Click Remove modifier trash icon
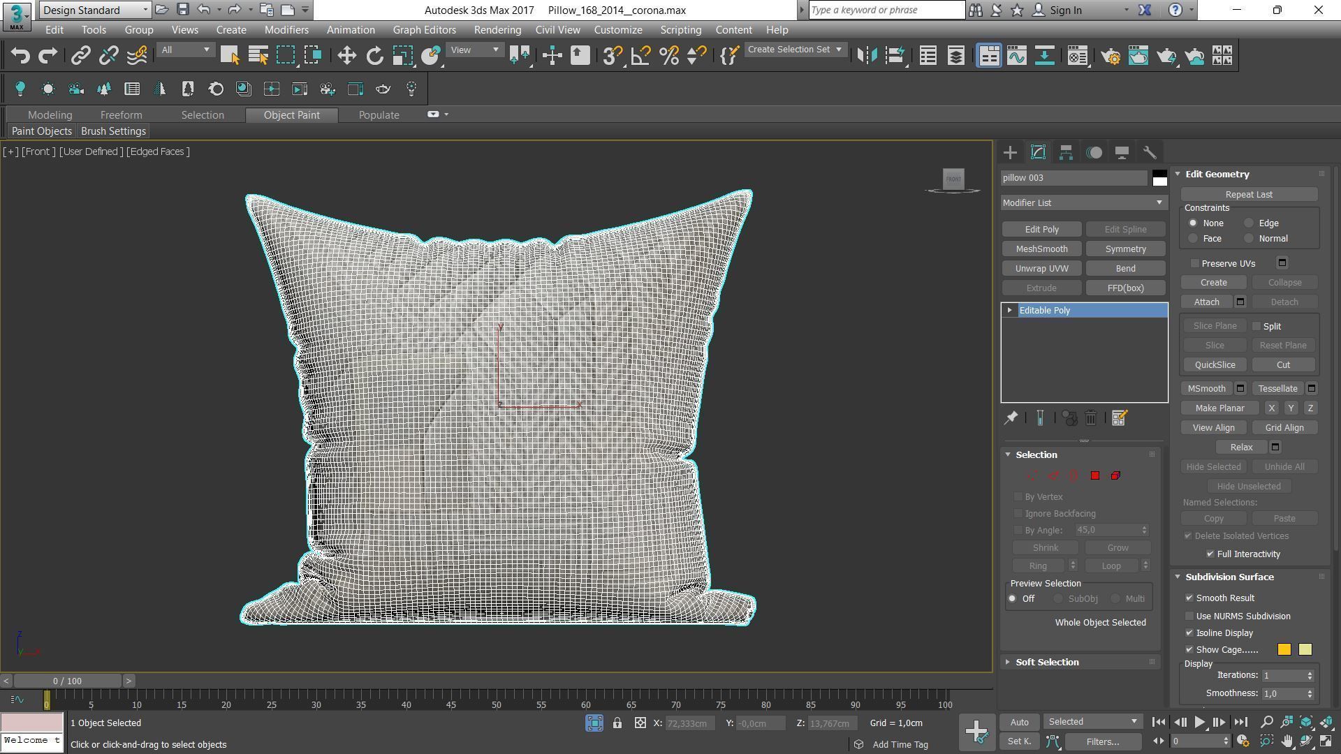 click(x=1091, y=418)
